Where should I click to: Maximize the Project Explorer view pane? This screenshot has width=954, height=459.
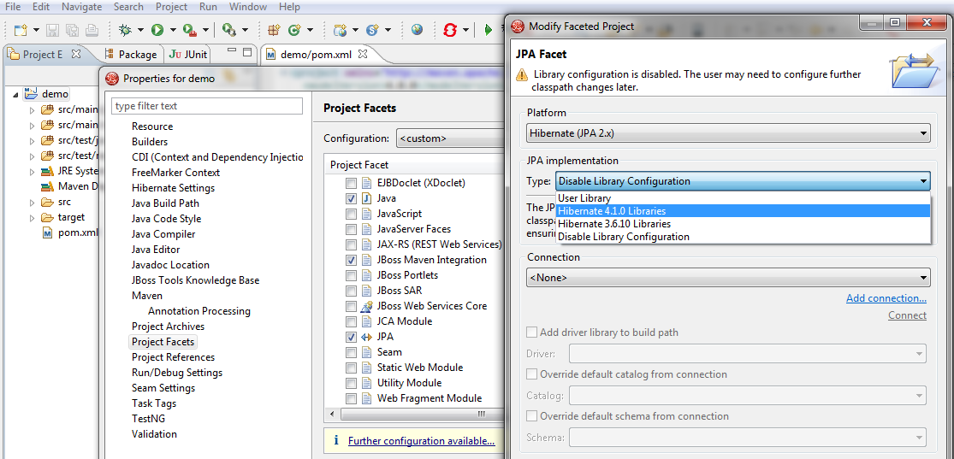pos(247,52)
